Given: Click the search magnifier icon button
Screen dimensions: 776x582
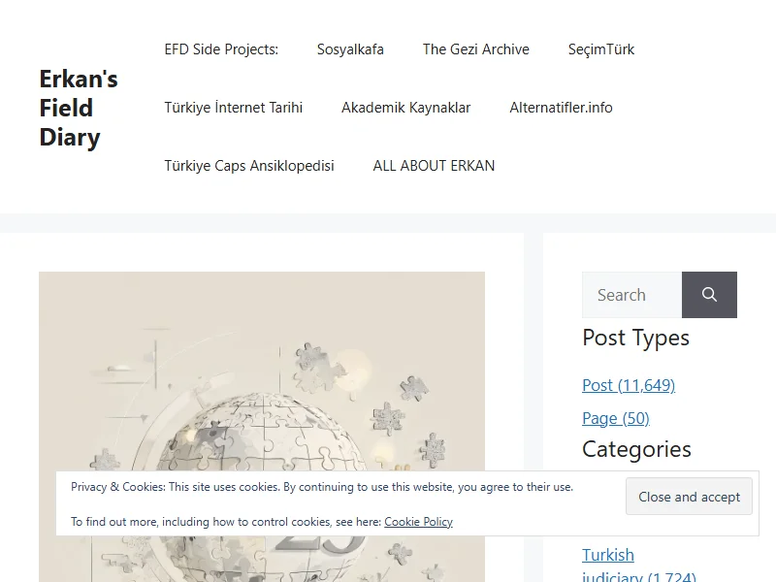Looking at the screenshot, I should pos(709,295).
